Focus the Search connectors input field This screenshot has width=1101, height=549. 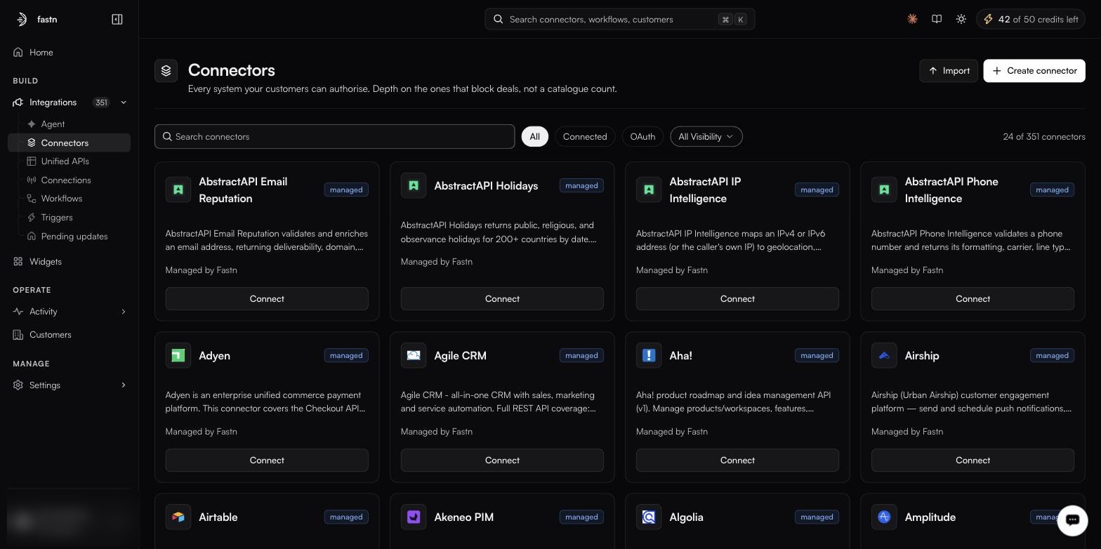point(334,136)
